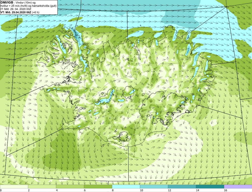The height and width of the screenshot is (192, 252).
Task: Click the "VT: Mið. 29.04.2020 06Z (+6 h)" line
Action: [20, 12]
